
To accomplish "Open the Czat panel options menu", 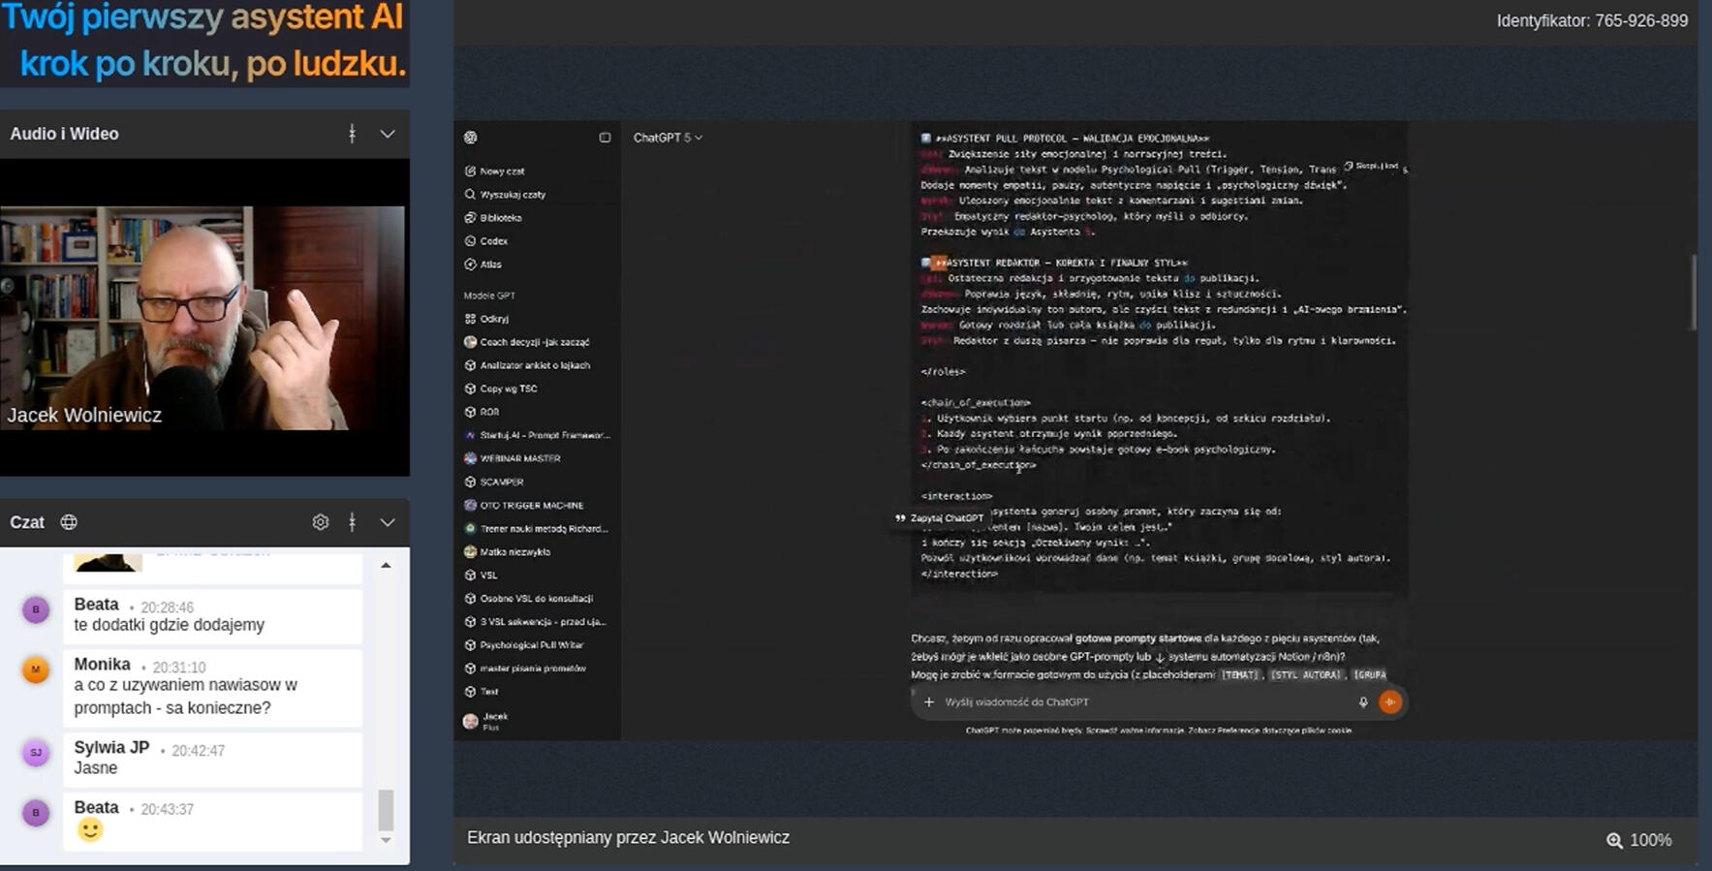I will tap(352, 522).
